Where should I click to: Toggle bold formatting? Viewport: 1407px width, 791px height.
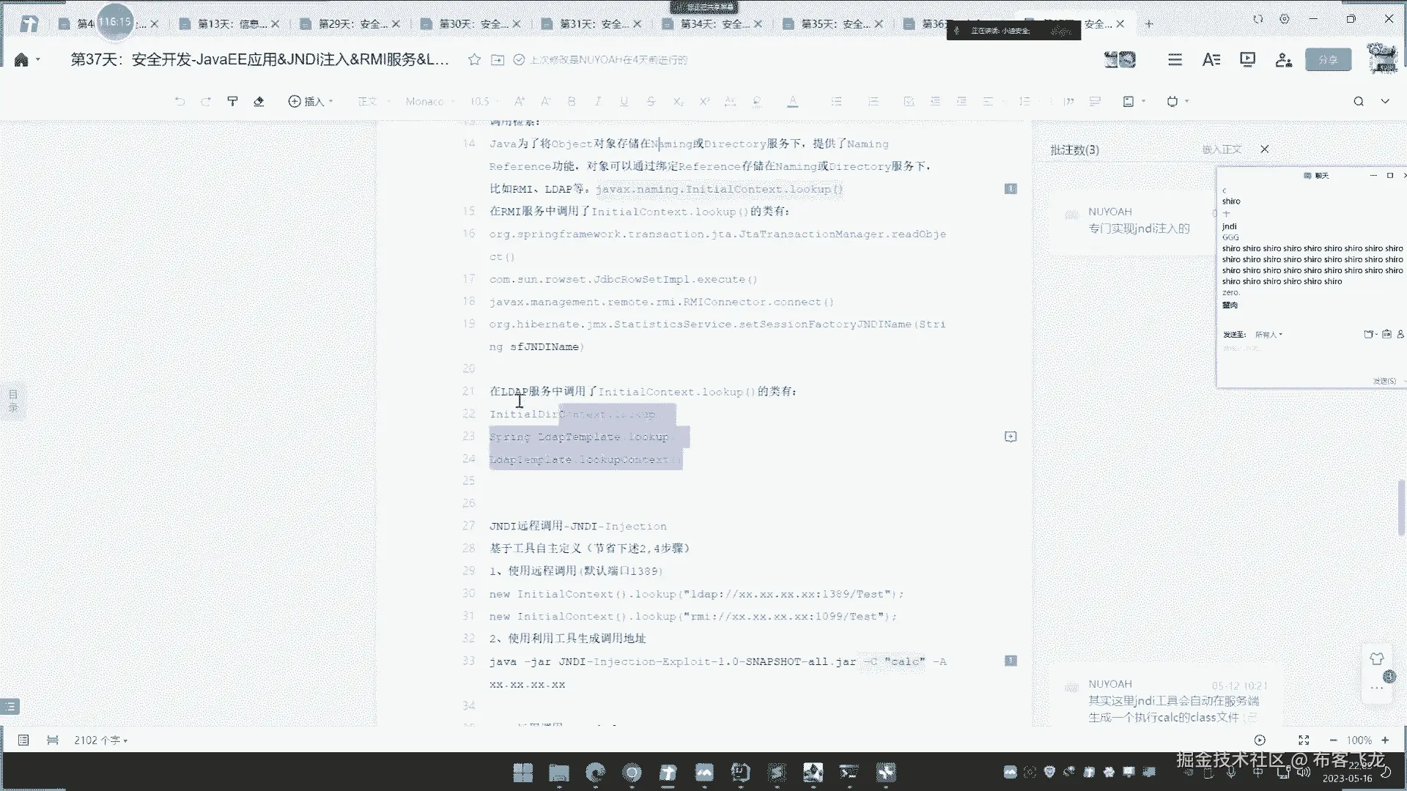pyautogui.click(x=572, y=101)
